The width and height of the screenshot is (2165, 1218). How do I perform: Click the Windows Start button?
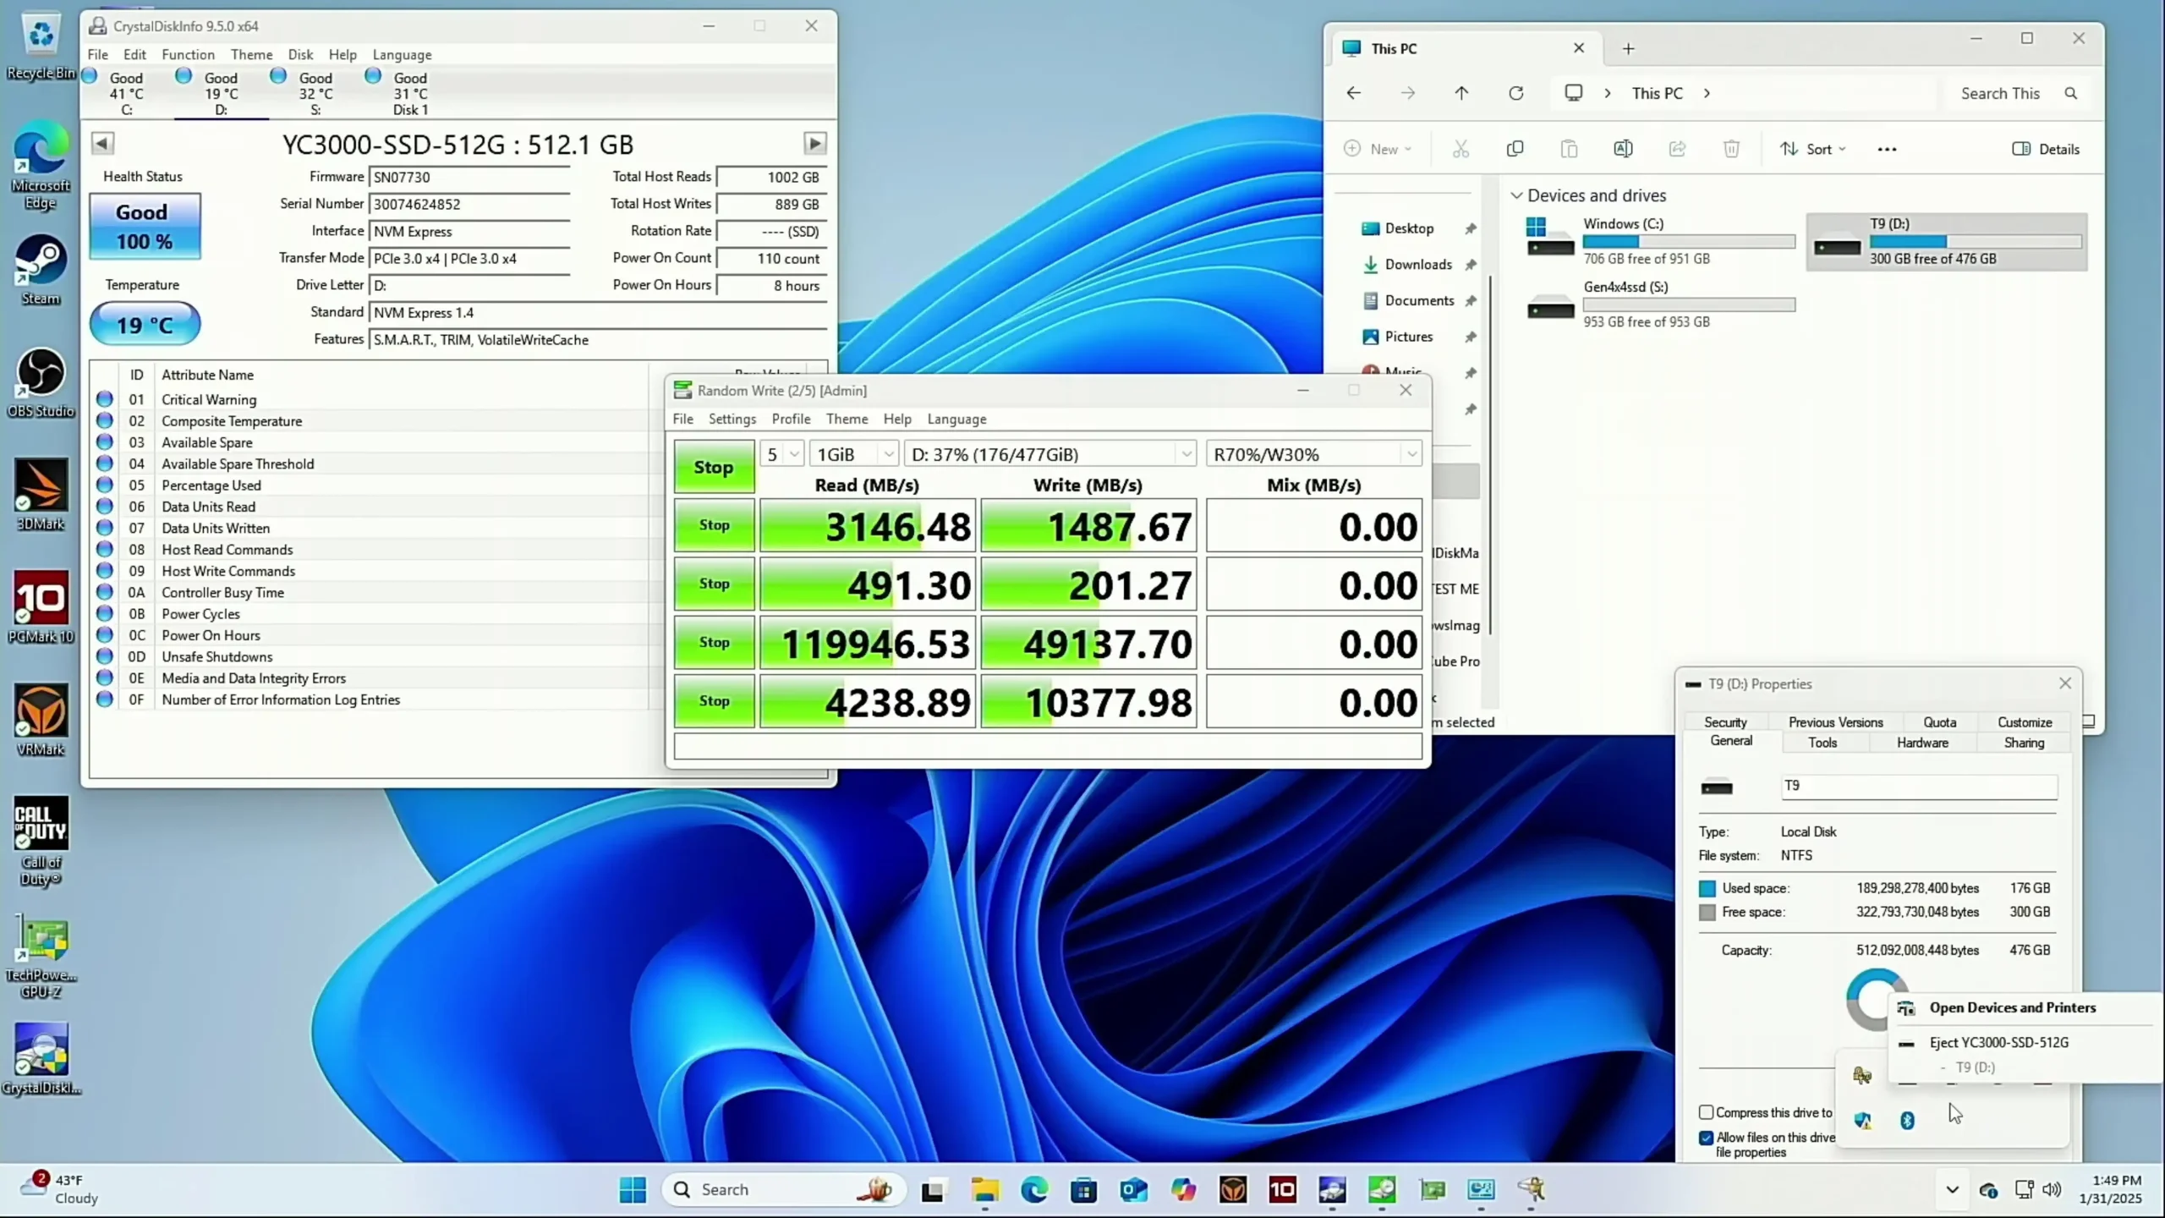pyautogui.click(x=633, y=1189)
